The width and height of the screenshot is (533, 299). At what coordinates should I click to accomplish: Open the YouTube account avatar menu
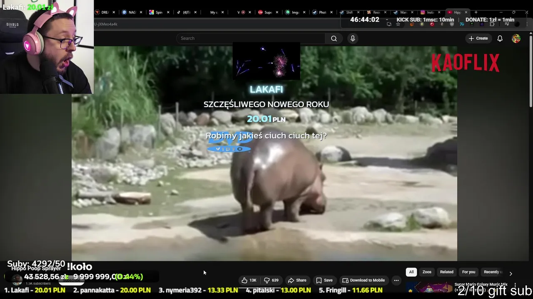click(516, 38)
